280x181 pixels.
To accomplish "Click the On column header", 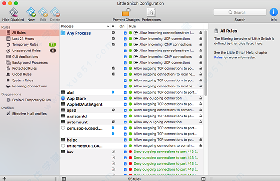I will click(x=122, y=26).
